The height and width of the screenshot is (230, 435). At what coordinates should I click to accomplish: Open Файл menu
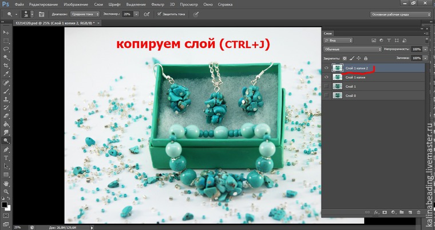coord(19,5)
